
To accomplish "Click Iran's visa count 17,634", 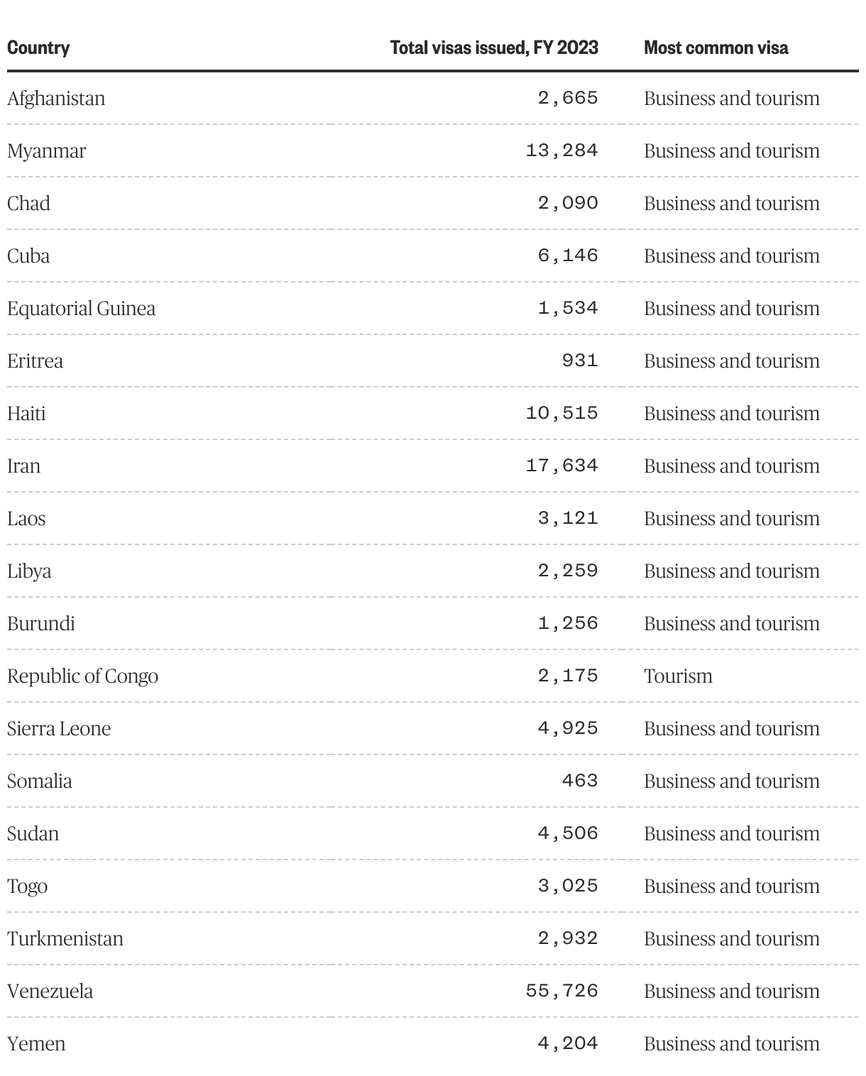I will pyautogui.click(x=561, y=466).
